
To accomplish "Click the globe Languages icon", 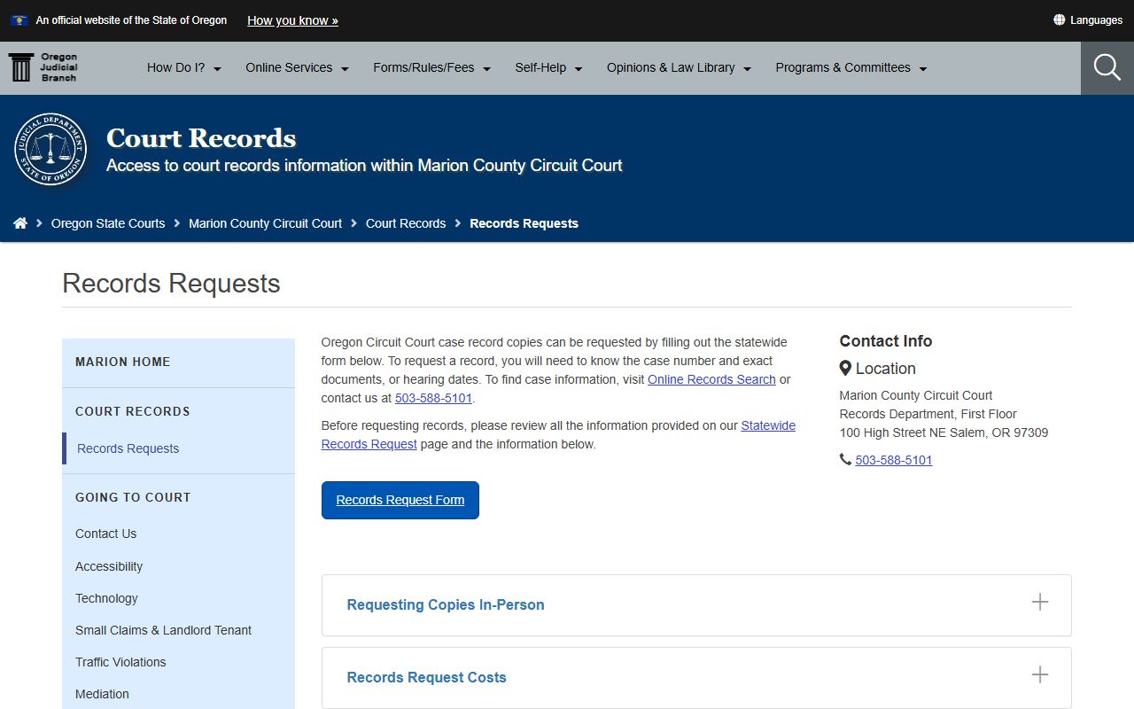I will click(1059, 19).
